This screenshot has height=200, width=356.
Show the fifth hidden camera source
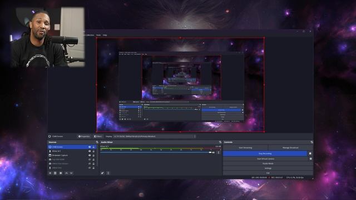click(90, 163)
